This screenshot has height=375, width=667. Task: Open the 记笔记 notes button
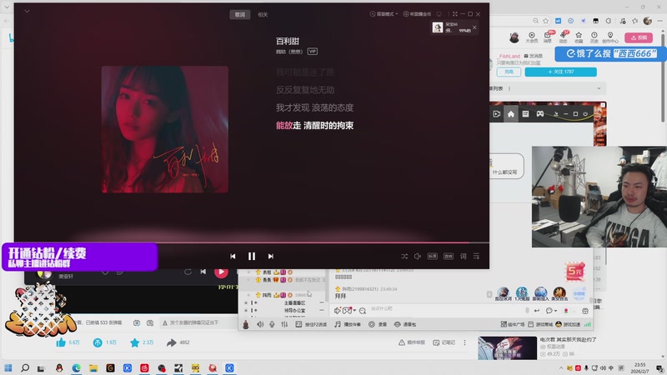coord(444,342)
